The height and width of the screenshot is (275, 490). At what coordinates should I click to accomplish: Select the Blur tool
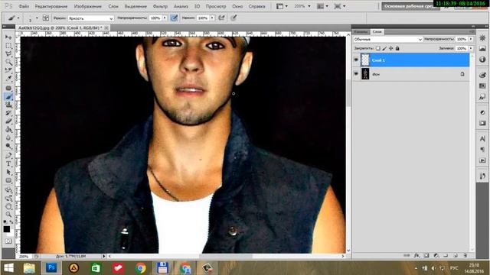pos(8,137)
